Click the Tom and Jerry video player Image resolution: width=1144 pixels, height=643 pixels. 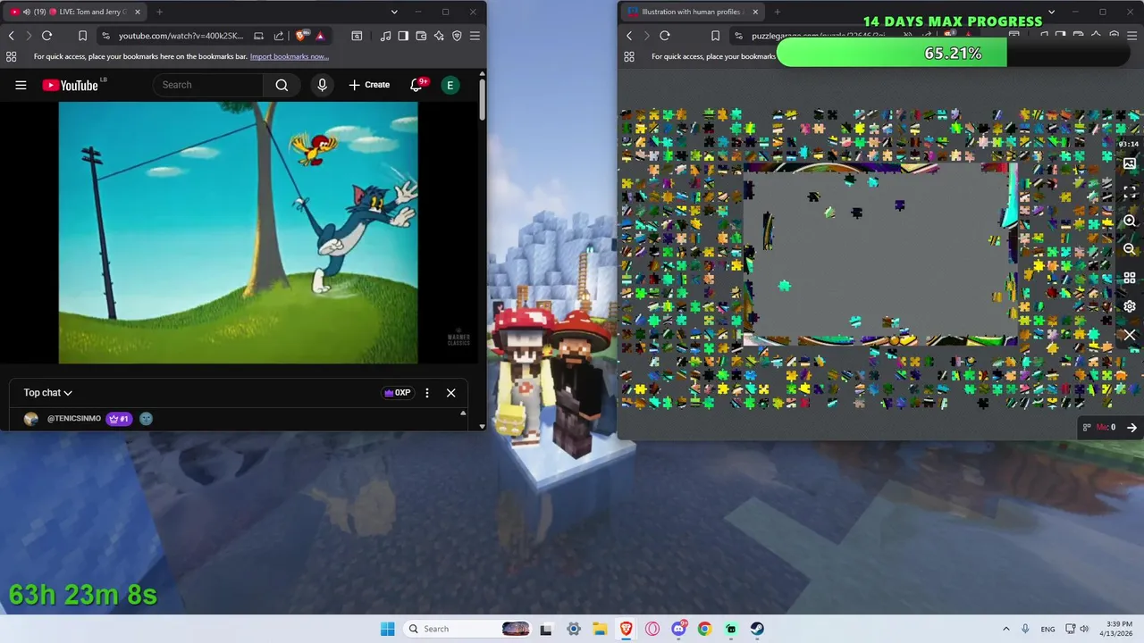238,232
